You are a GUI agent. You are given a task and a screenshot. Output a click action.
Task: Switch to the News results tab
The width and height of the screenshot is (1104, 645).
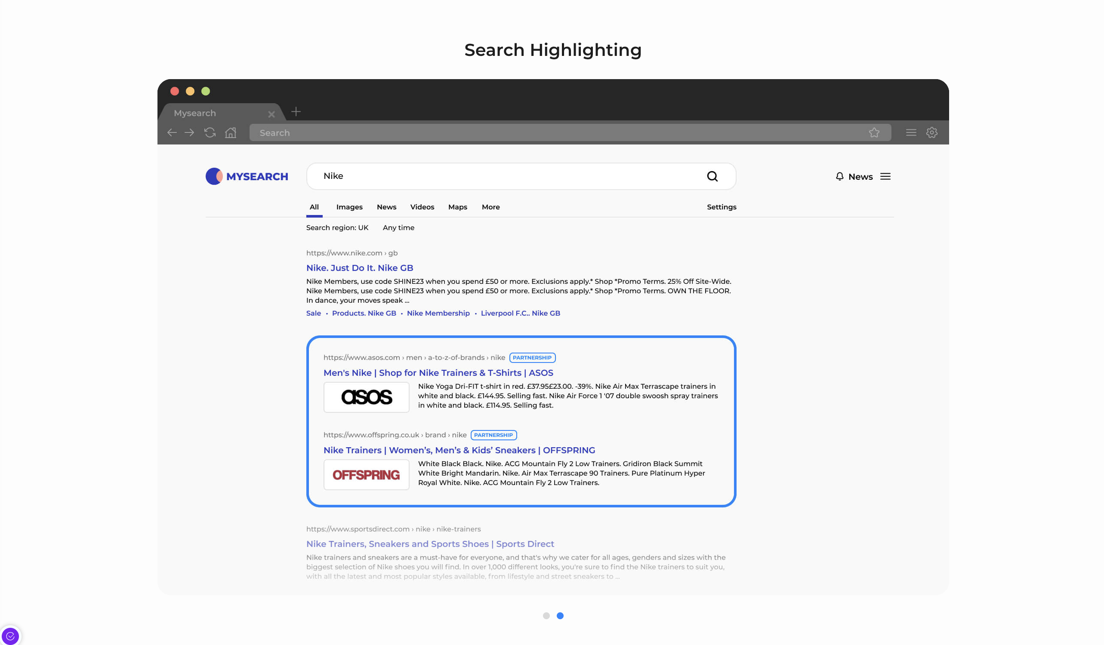(x=386, y=207)
